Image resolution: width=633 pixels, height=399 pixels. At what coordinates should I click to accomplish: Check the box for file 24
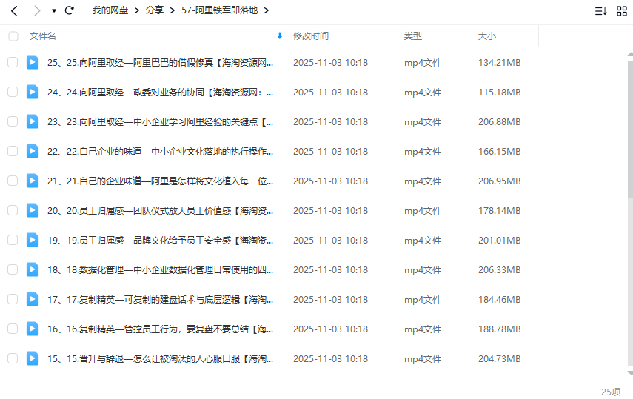tap(13, 92)
